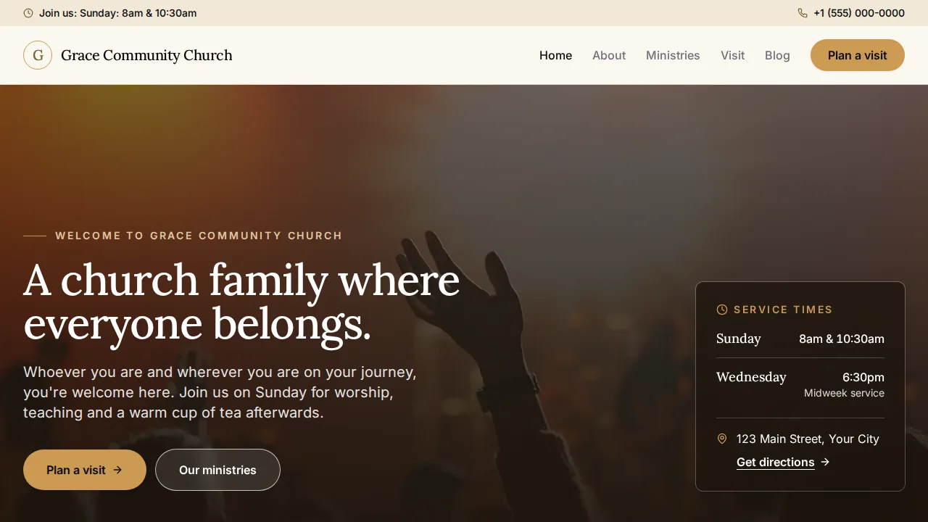Click the circular G church logo

pyautogui.click(x=38, y=55)
